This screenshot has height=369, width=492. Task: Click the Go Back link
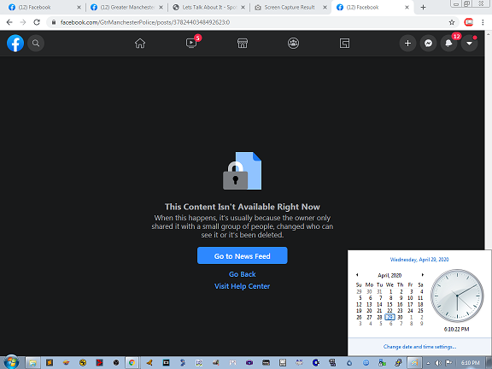pos(243,274)
